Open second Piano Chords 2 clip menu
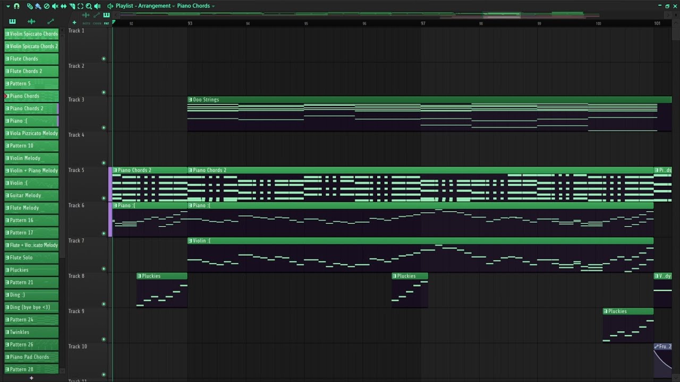The width and height of the screenshot is (680, 382). tap(191, 170)
